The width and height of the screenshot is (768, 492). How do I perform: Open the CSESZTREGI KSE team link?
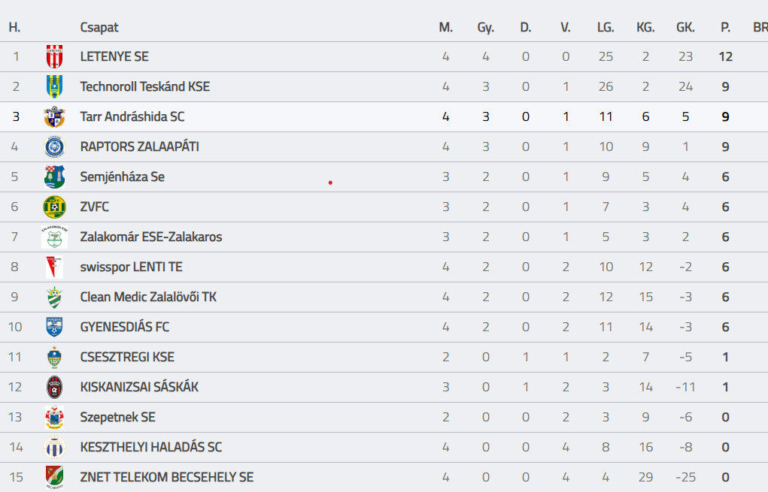point(127,357)
